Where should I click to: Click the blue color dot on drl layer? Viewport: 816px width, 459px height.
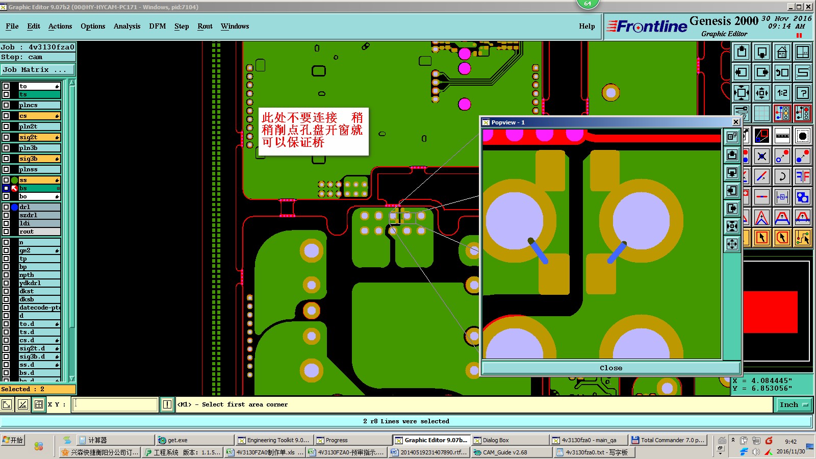[x=14, y=207]
